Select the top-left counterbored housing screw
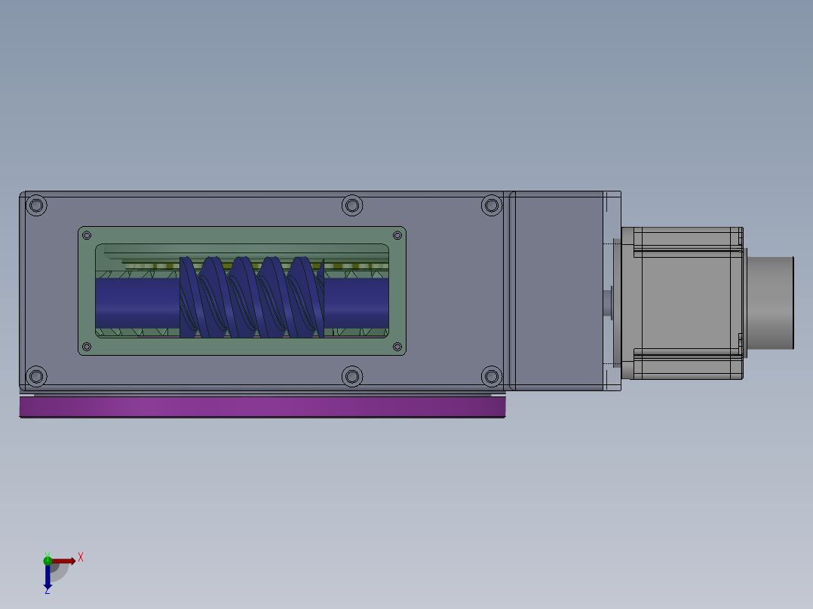813x609 pixels. 36,206
